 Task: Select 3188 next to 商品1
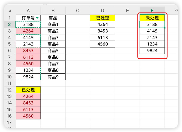(x=28, y=25)
